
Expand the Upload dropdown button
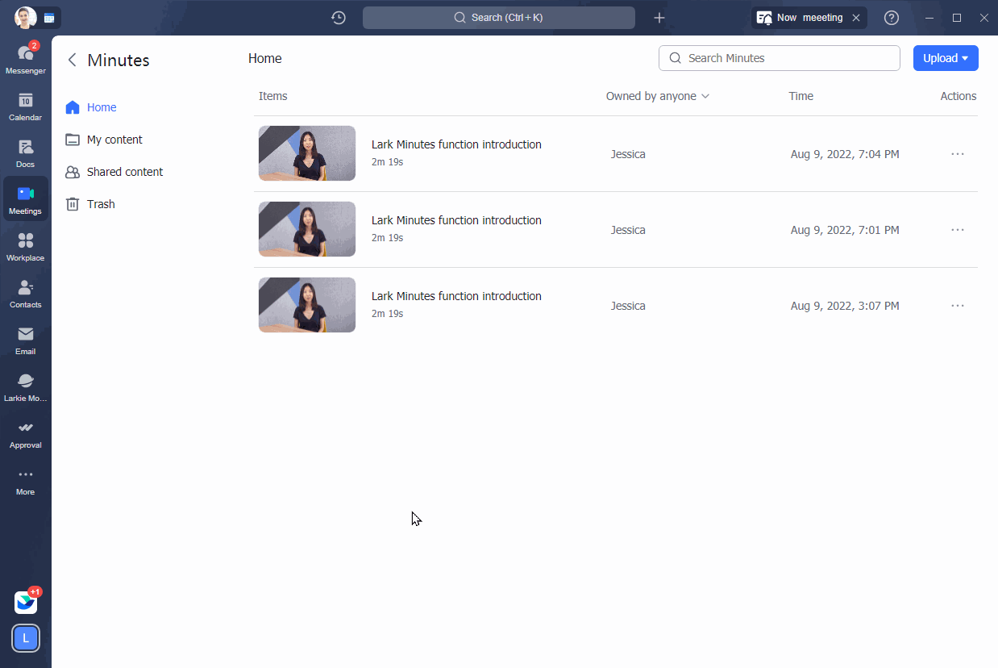point(945,58)
